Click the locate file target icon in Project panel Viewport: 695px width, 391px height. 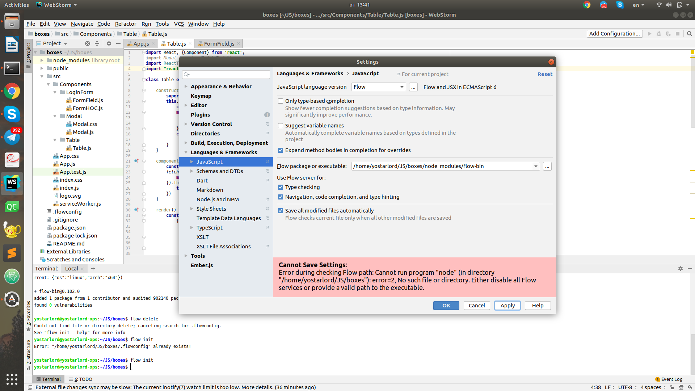click(88, 43)
